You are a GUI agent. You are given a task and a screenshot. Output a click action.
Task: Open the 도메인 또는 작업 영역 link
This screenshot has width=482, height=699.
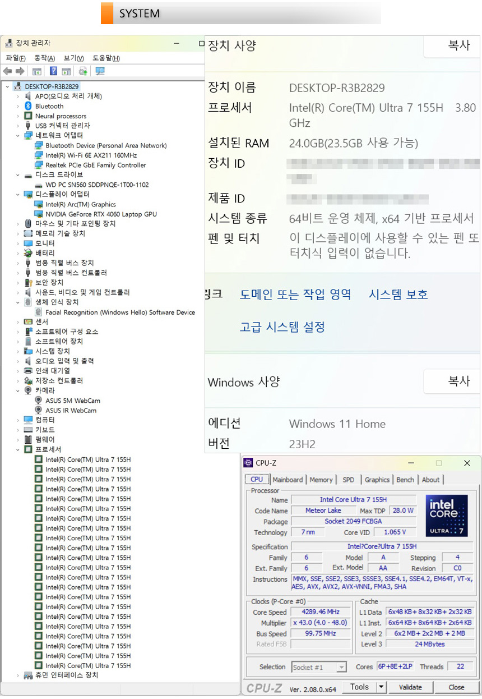pos(295,294)
